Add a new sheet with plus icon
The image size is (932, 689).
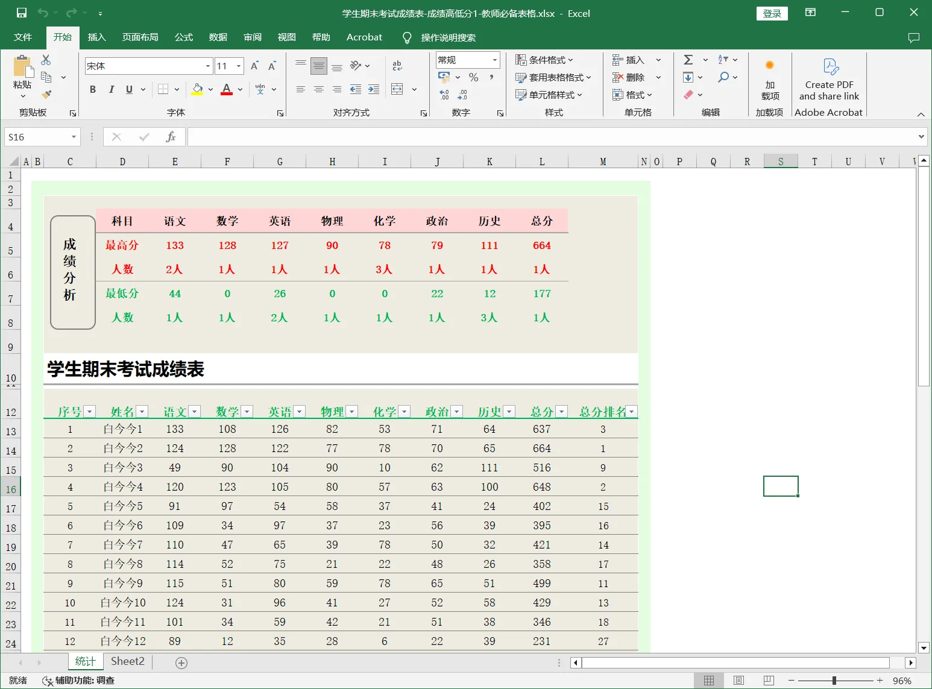pos(181,662)
